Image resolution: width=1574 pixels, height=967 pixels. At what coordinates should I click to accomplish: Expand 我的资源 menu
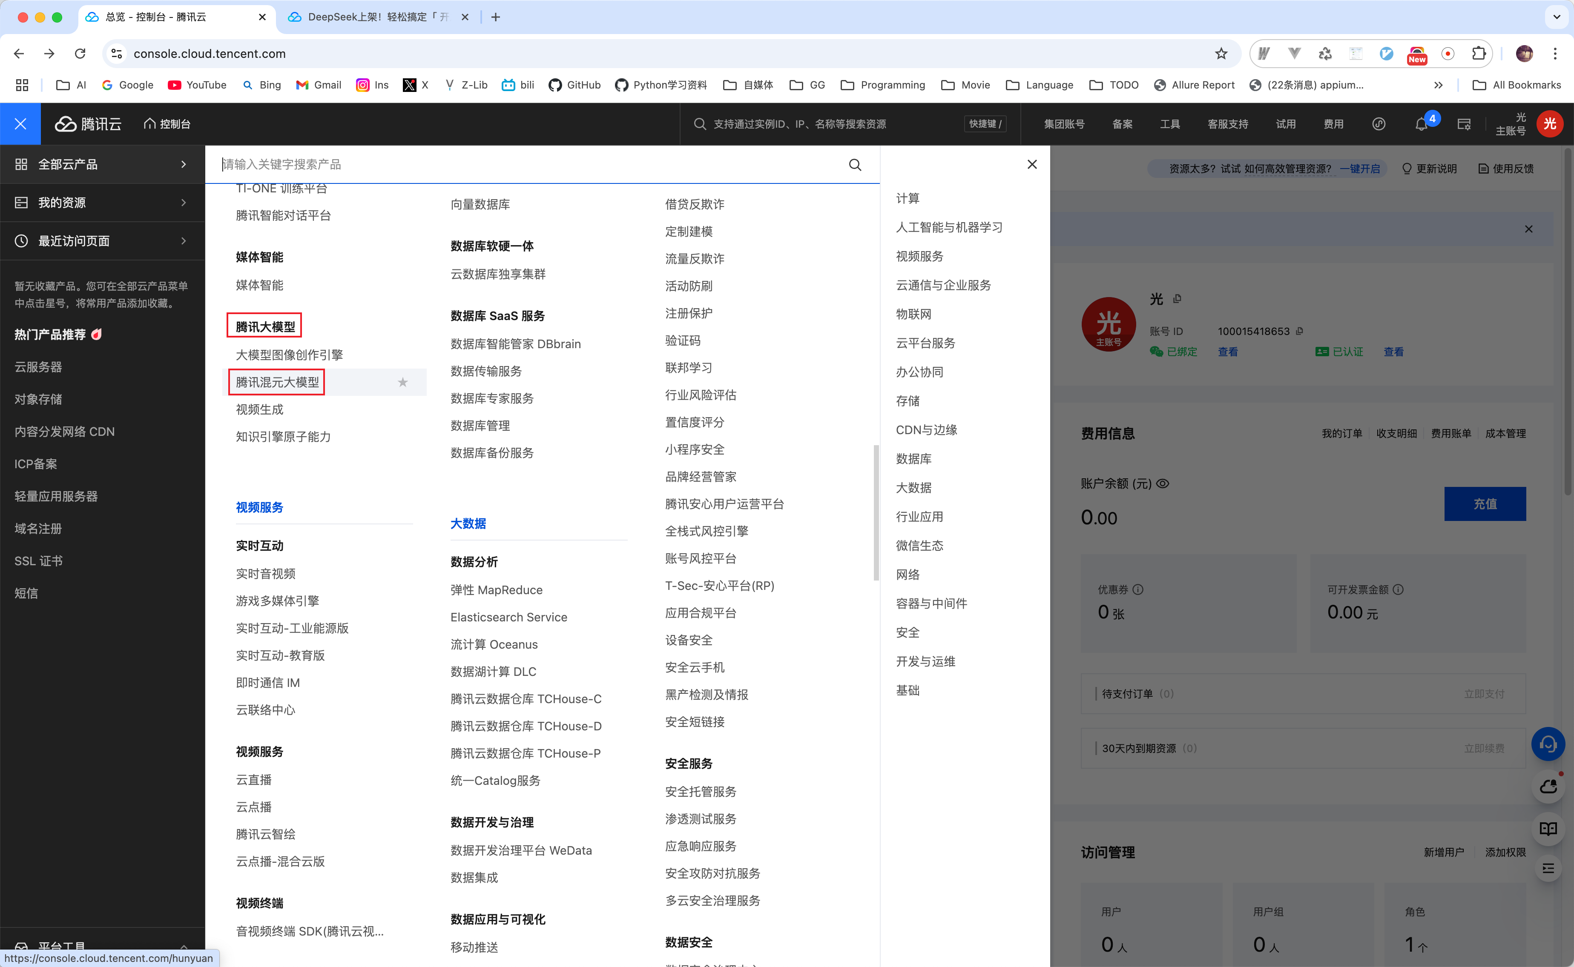102,203
